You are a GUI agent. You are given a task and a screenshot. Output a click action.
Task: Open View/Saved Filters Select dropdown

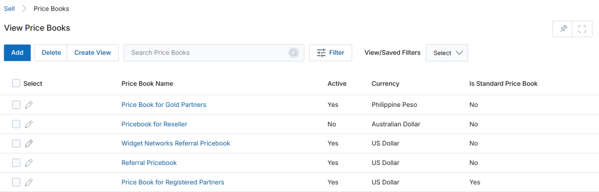coord(447,53)
